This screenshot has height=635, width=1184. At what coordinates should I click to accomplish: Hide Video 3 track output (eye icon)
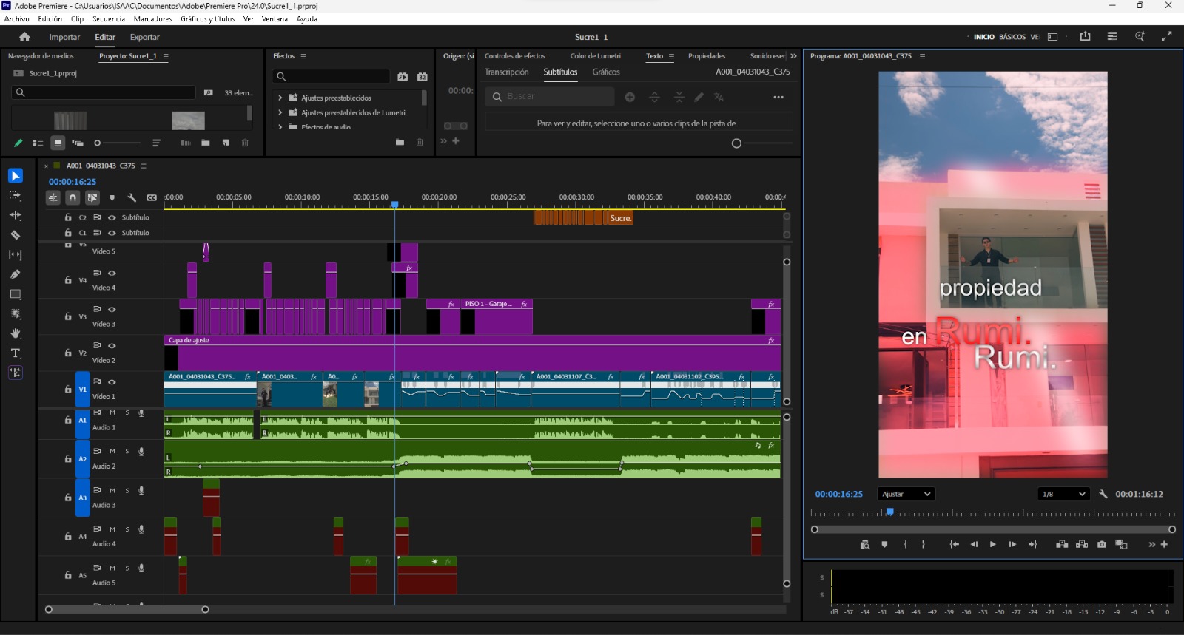tap(112, 309)
